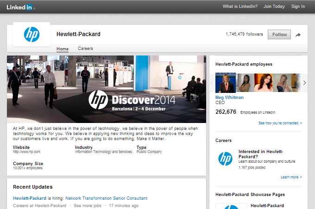Viewport: 315px width, 209px height.
Task: Select the Home tab
Action: (x=63, y=49)
